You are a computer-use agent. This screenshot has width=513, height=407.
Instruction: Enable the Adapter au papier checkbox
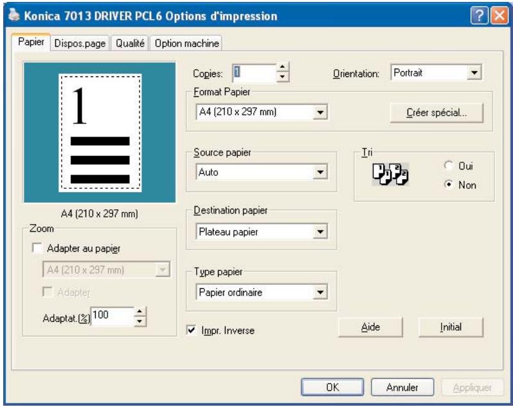point(38,248)
